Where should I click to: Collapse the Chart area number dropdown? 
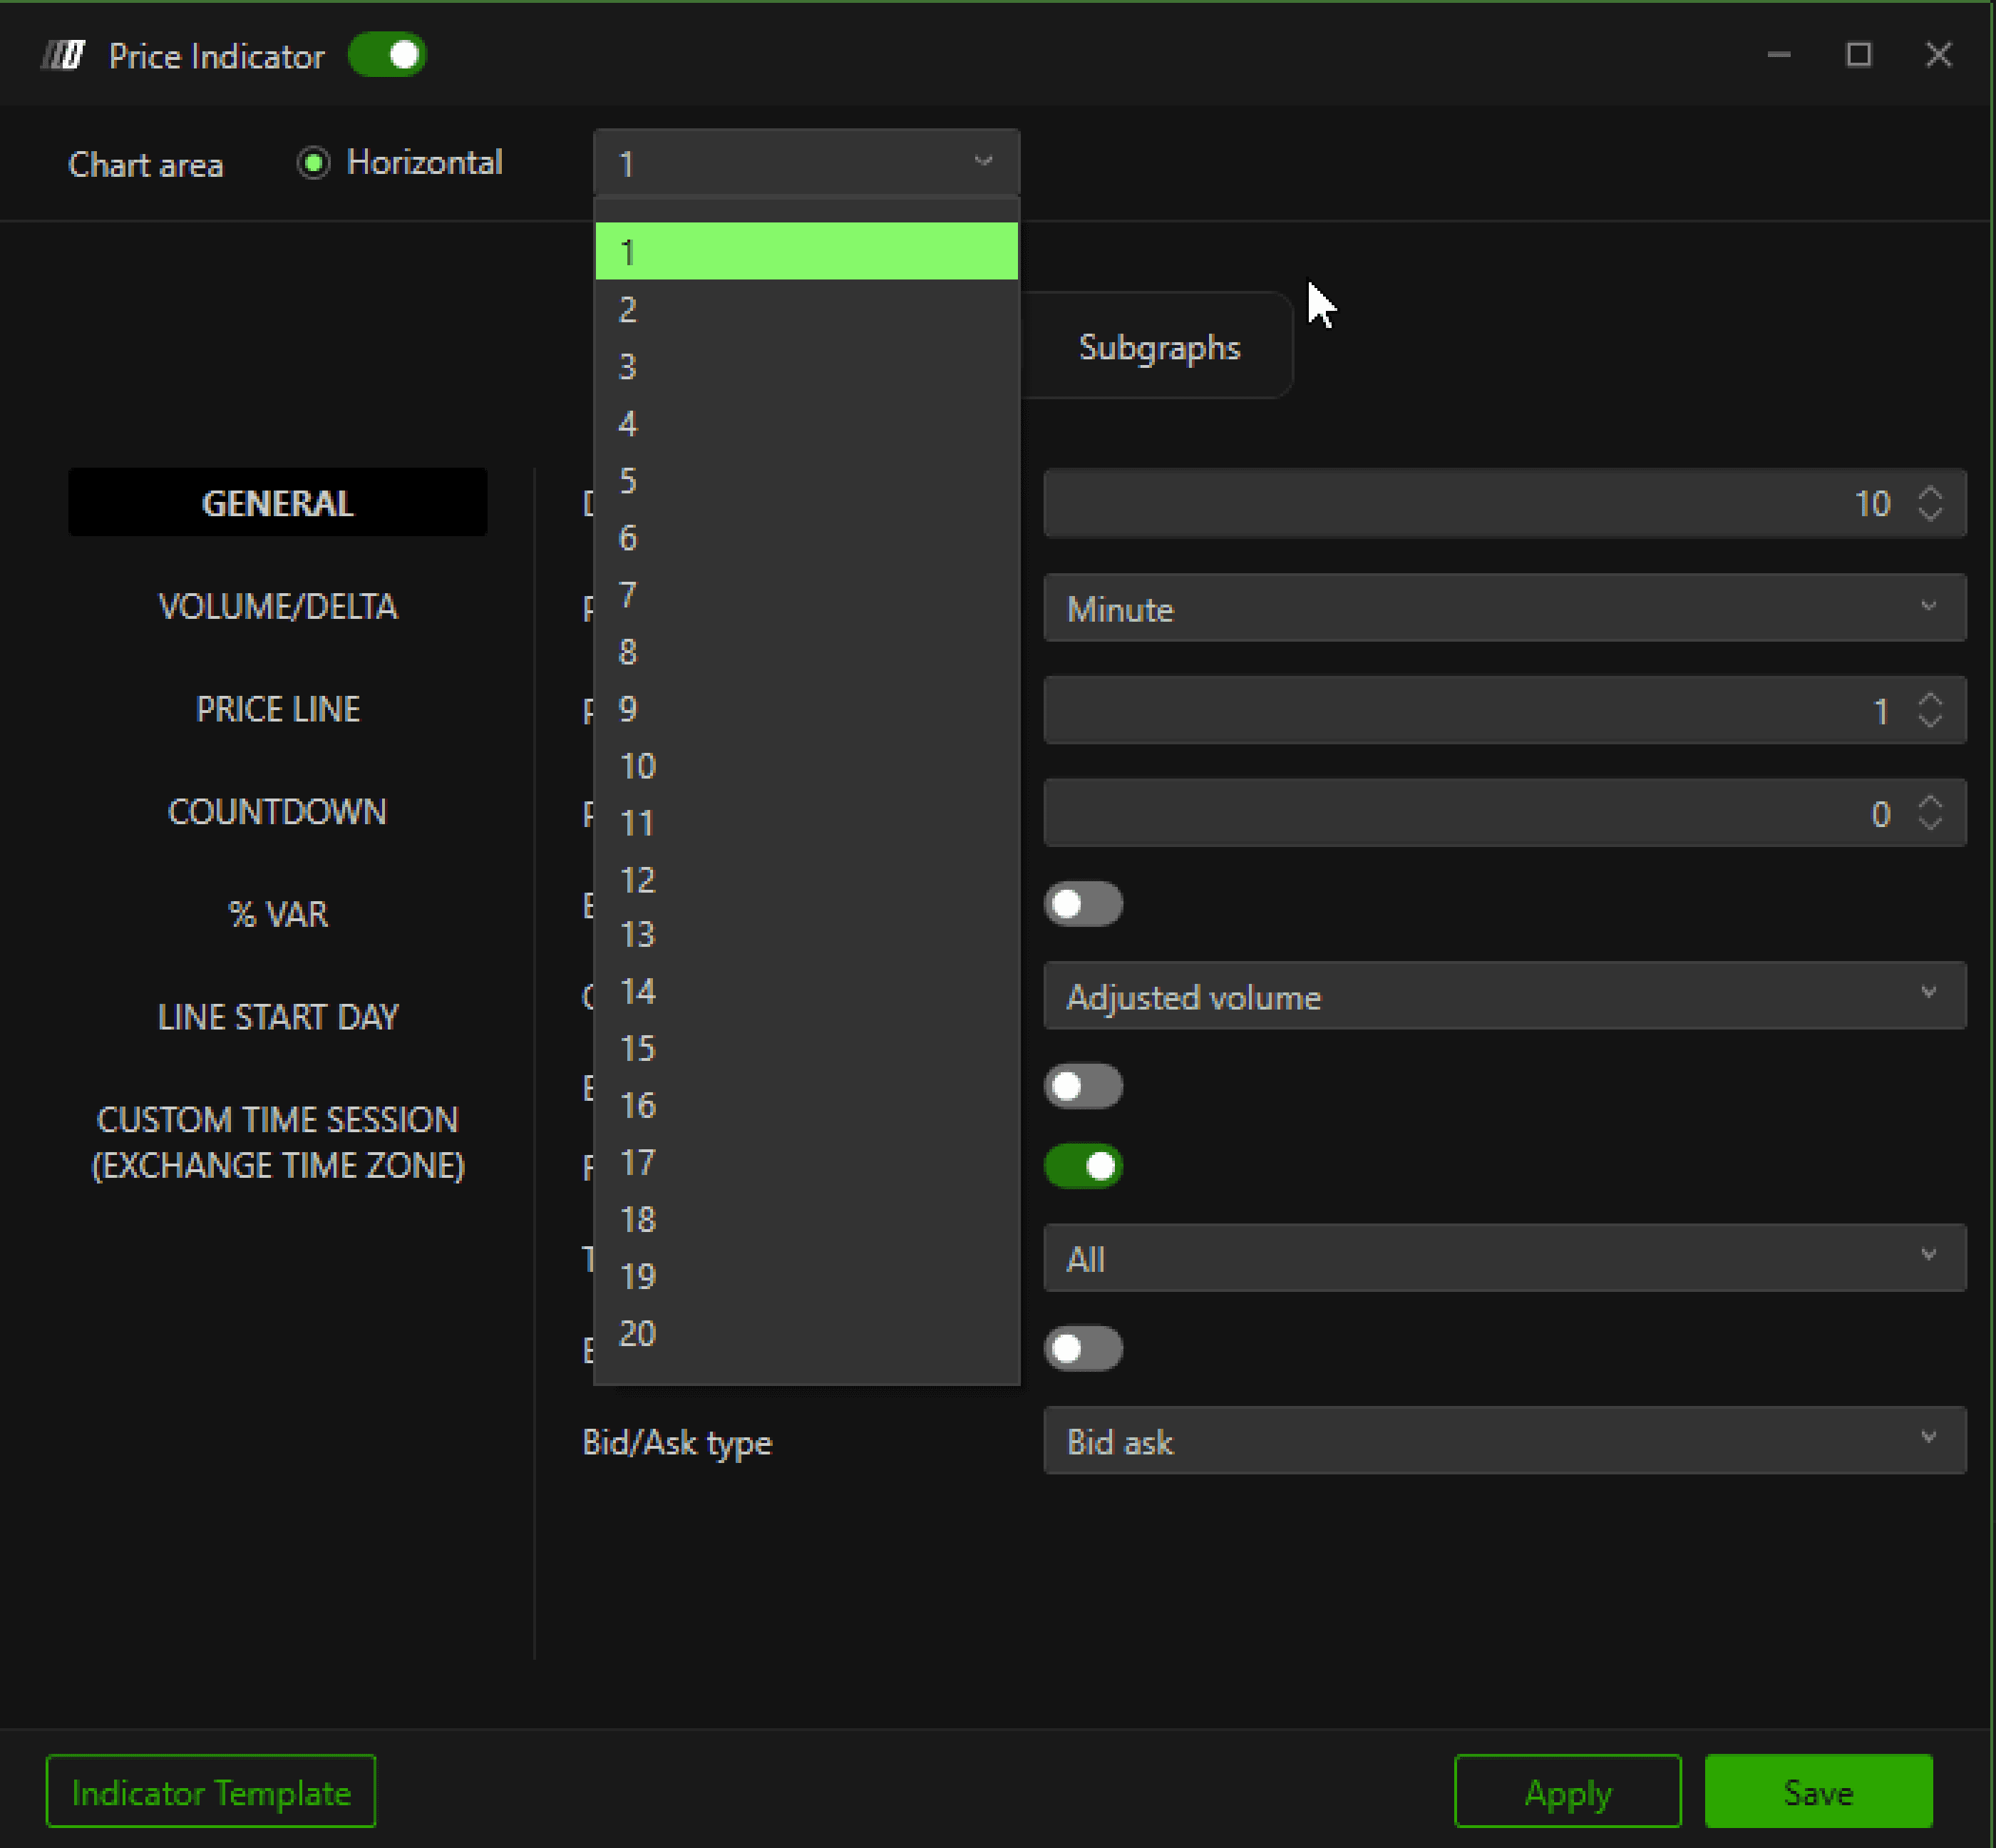pyautogui.click(x=806, y=163)
